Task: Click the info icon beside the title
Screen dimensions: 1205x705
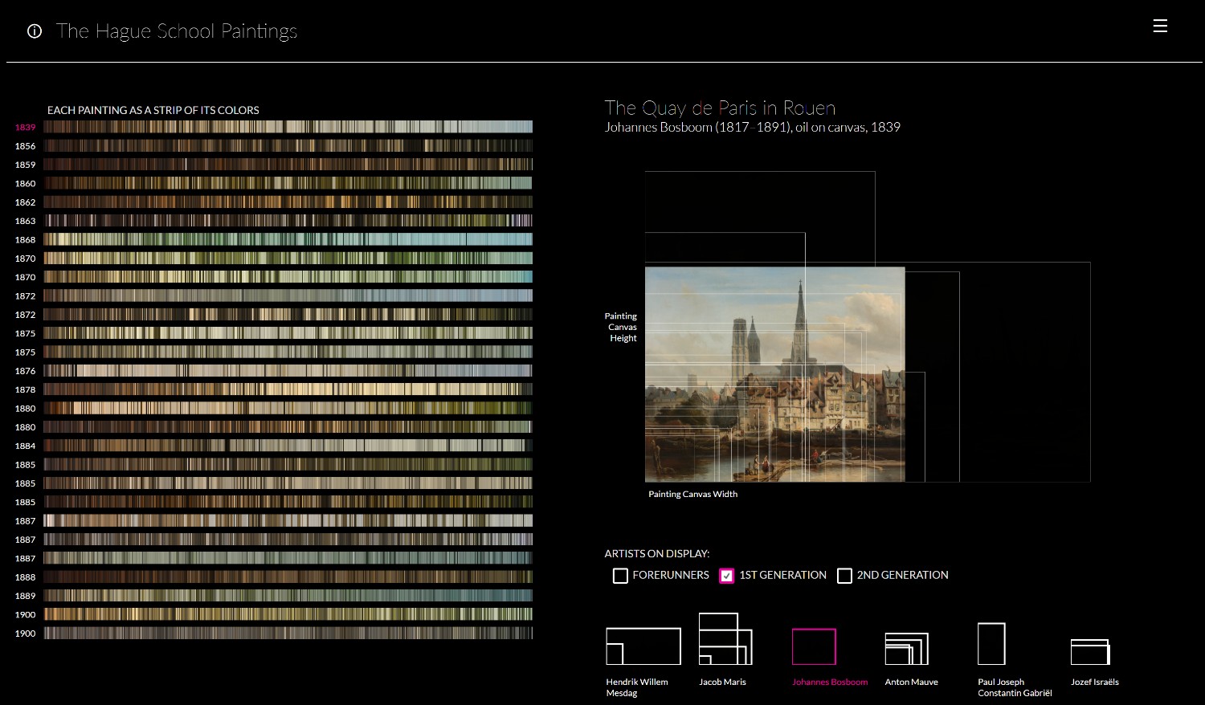Action: click(35, 31)
